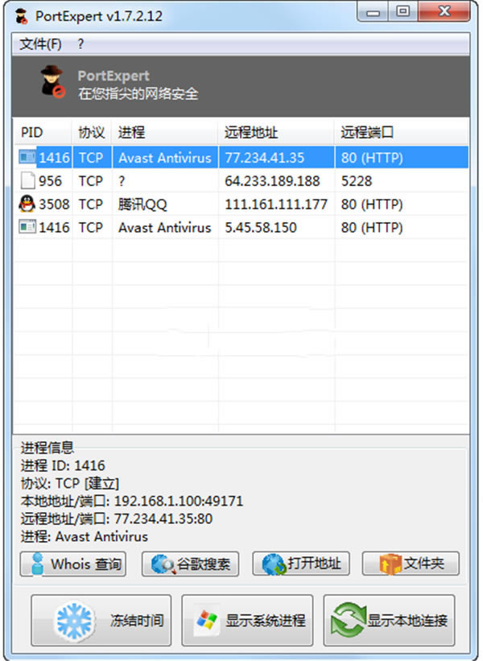Click the Avast process icon in first row
Screen dimensions: 483x661
[x=27, y=158]
